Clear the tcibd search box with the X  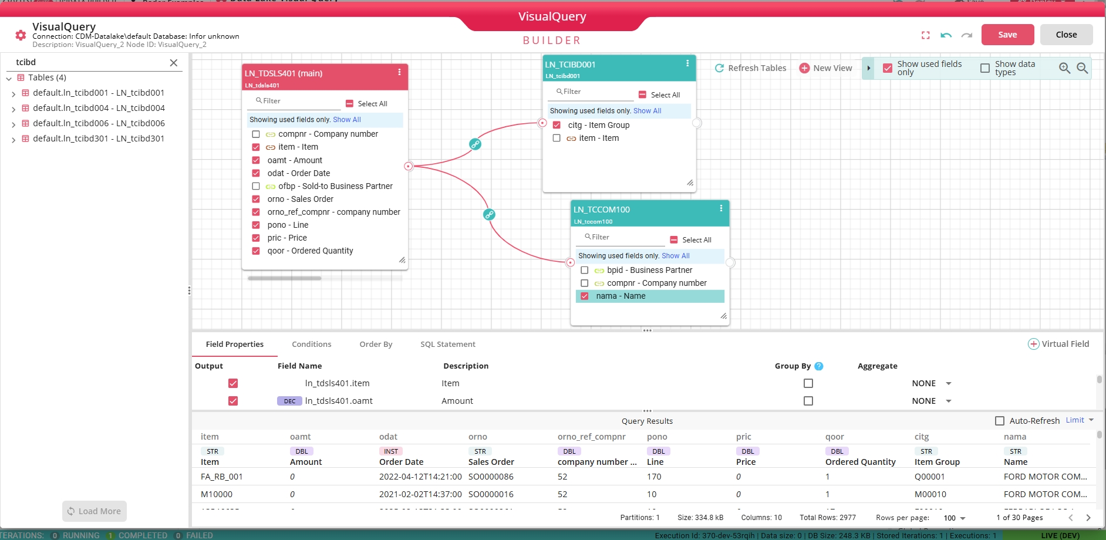[x=174, y=63]
